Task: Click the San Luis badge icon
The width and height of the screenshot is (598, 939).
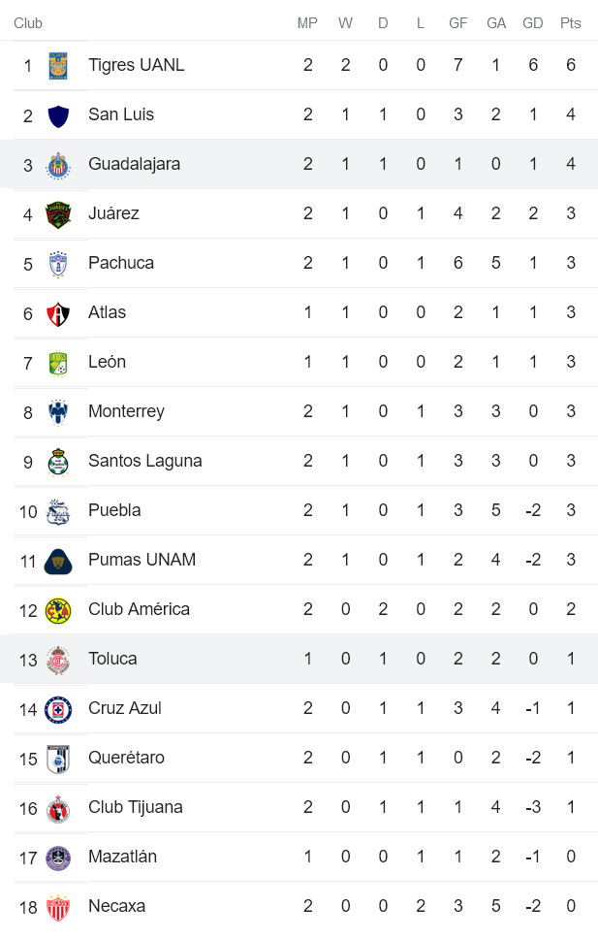Action: pos(58,114)
